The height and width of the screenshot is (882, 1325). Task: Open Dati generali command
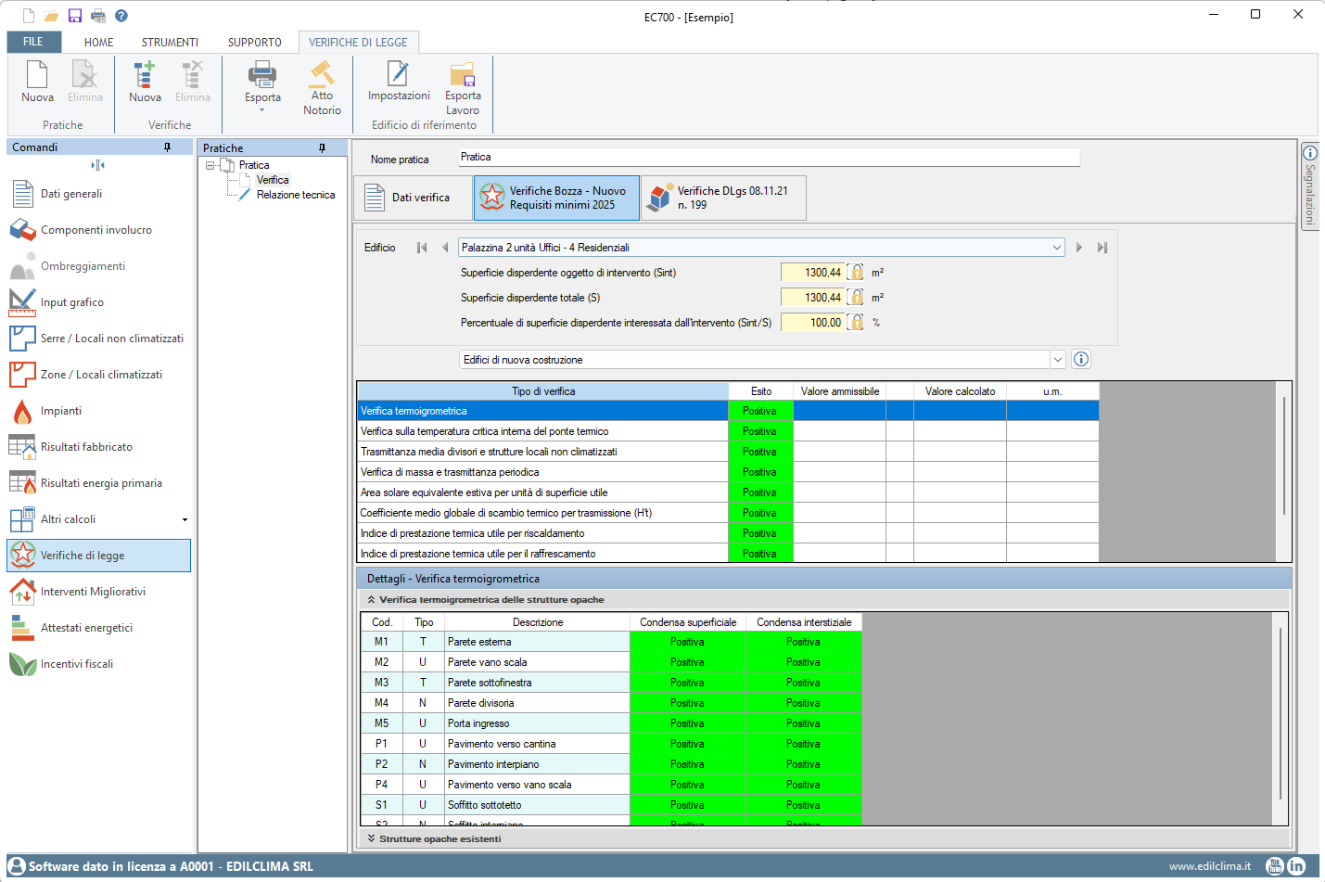pos(99,194)
